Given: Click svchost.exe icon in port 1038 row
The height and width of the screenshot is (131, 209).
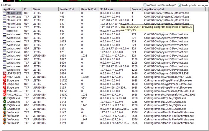Looking at the screenshot, I should [4, 56].
